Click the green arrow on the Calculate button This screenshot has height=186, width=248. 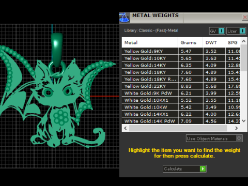point(203,168)
